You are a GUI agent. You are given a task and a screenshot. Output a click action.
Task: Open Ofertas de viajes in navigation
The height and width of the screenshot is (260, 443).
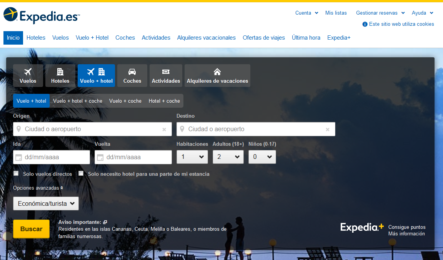tap(264, 38)
